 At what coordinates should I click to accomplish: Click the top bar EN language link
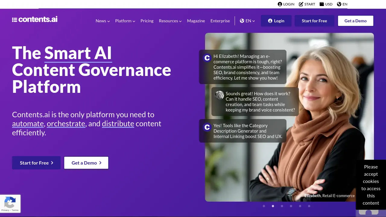[x=342, y=4]
